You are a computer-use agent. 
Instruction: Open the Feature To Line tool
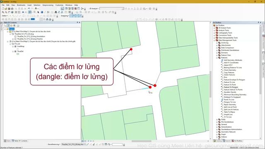[229, 82]
